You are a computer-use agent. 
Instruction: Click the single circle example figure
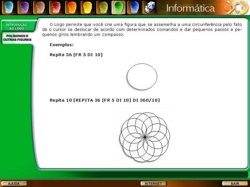coord(142,77)
